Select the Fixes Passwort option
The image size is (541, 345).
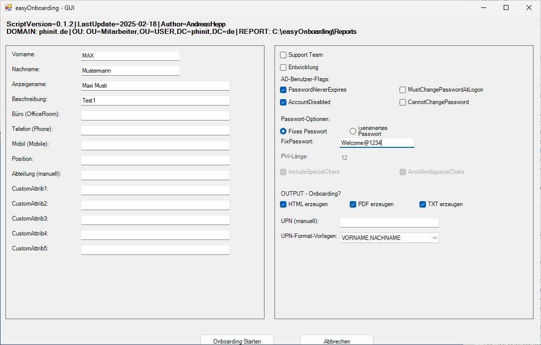283,131
